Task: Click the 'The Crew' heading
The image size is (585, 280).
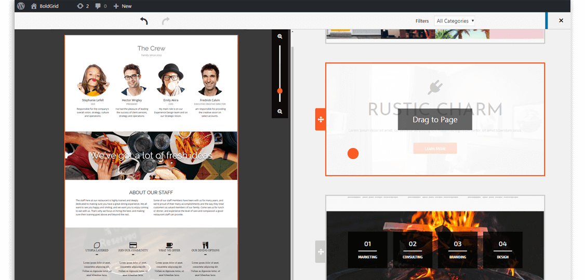Action: (x=151, y=48)
